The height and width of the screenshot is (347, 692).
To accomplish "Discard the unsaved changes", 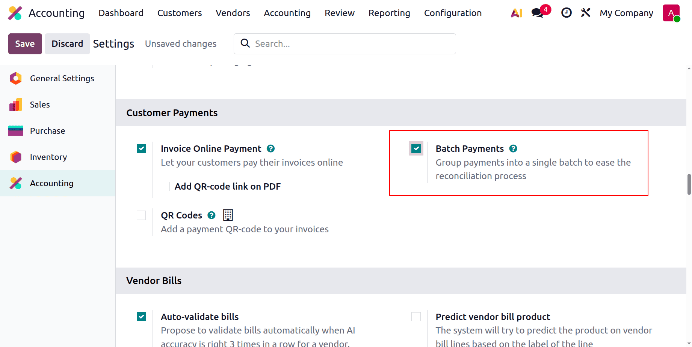I will pos(67,44).
